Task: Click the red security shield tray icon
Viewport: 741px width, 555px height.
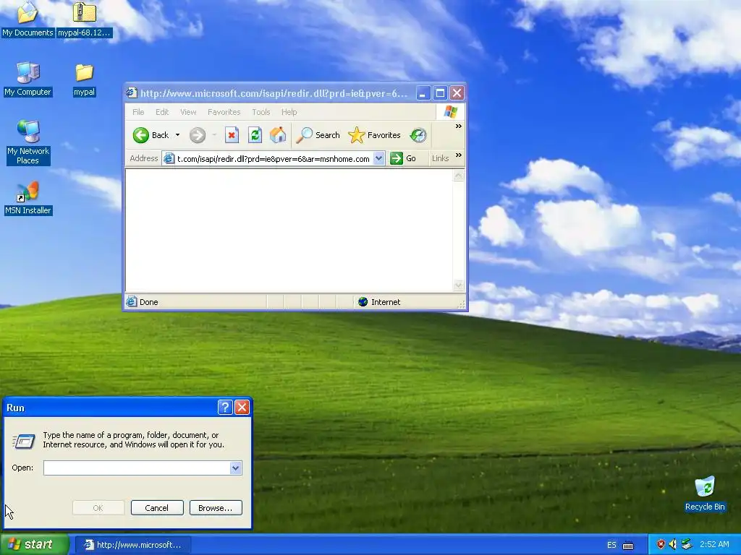Action: 661,545
